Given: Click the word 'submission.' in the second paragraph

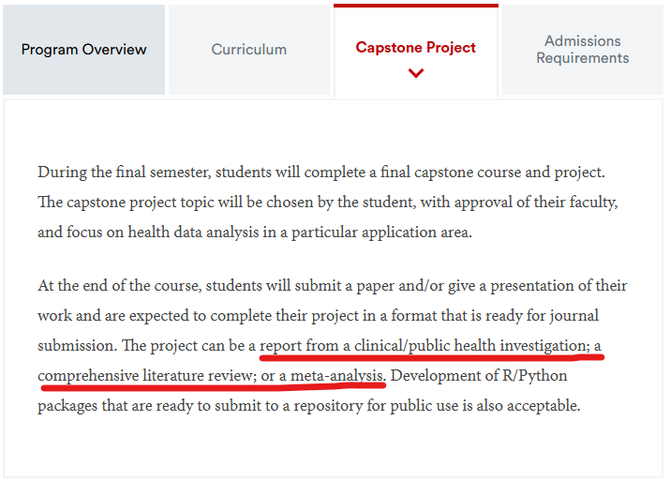Looking at the screenshot, I should pos(78,345).
